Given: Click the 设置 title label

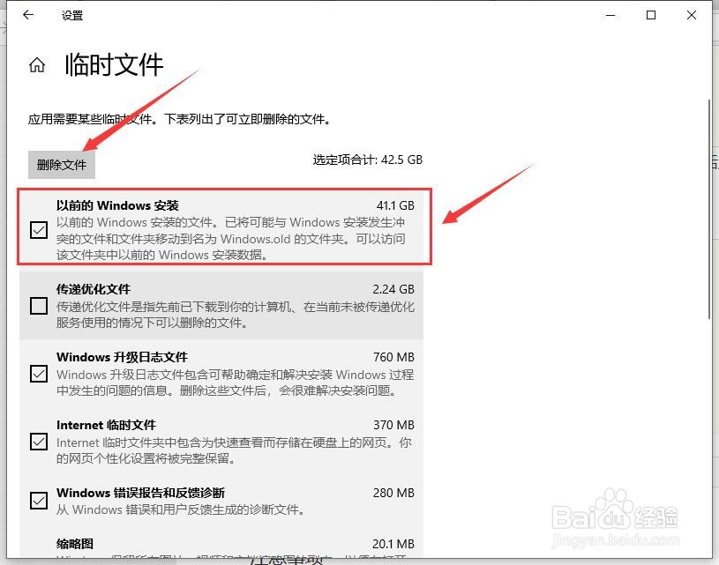Looking at the screenshot, I should (72, 15).
